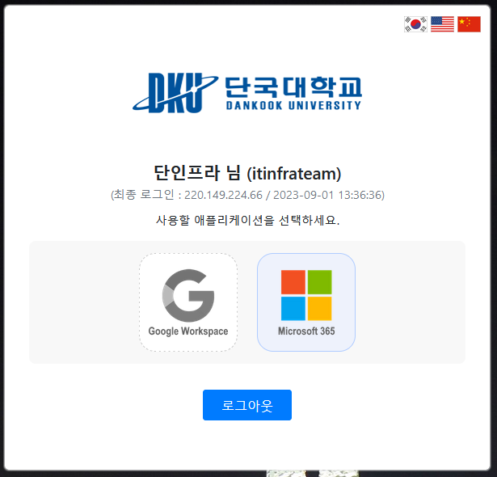Switch language with the Korean flag icon

pyautogui.click(x=415, y=24)
